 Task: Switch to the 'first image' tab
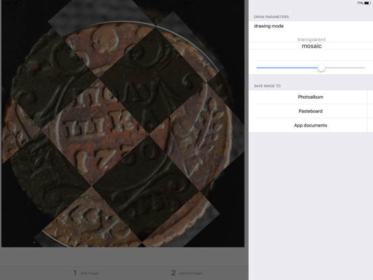pos(86,273)
